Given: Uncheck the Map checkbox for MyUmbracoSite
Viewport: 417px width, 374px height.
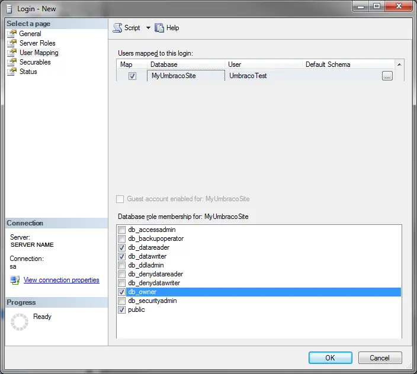Looking at the screenshot, I should pyautogui.click(x=132, y=76).
